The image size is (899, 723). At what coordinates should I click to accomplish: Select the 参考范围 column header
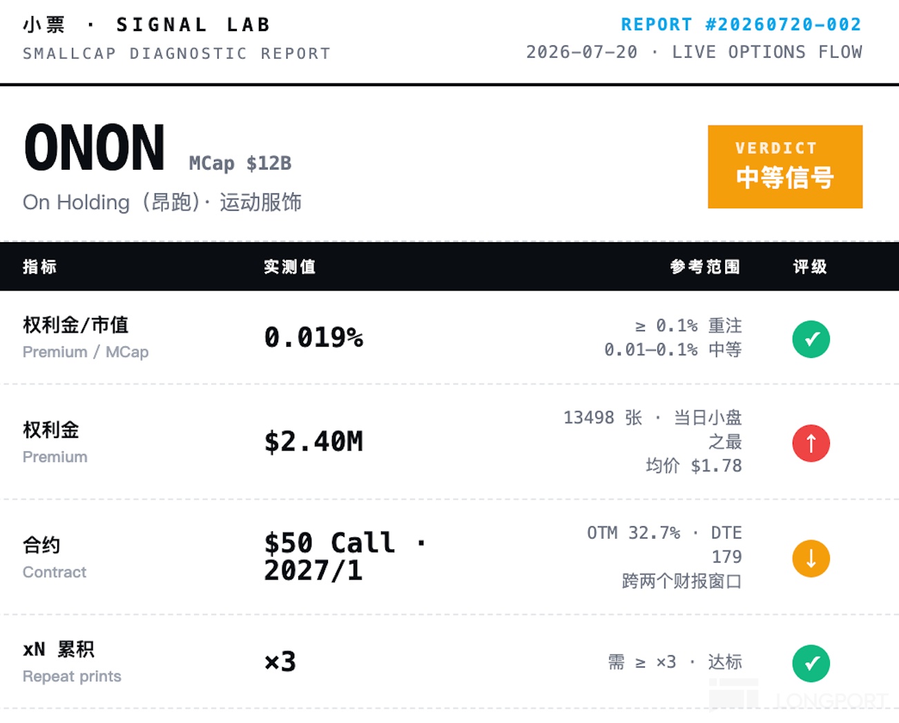click(706, 267)
